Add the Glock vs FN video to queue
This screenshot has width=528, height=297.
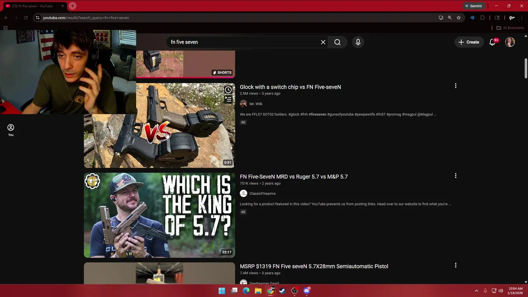228,99
